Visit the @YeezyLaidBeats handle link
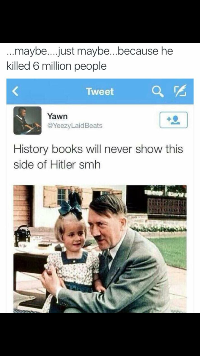 click(75, 126)
